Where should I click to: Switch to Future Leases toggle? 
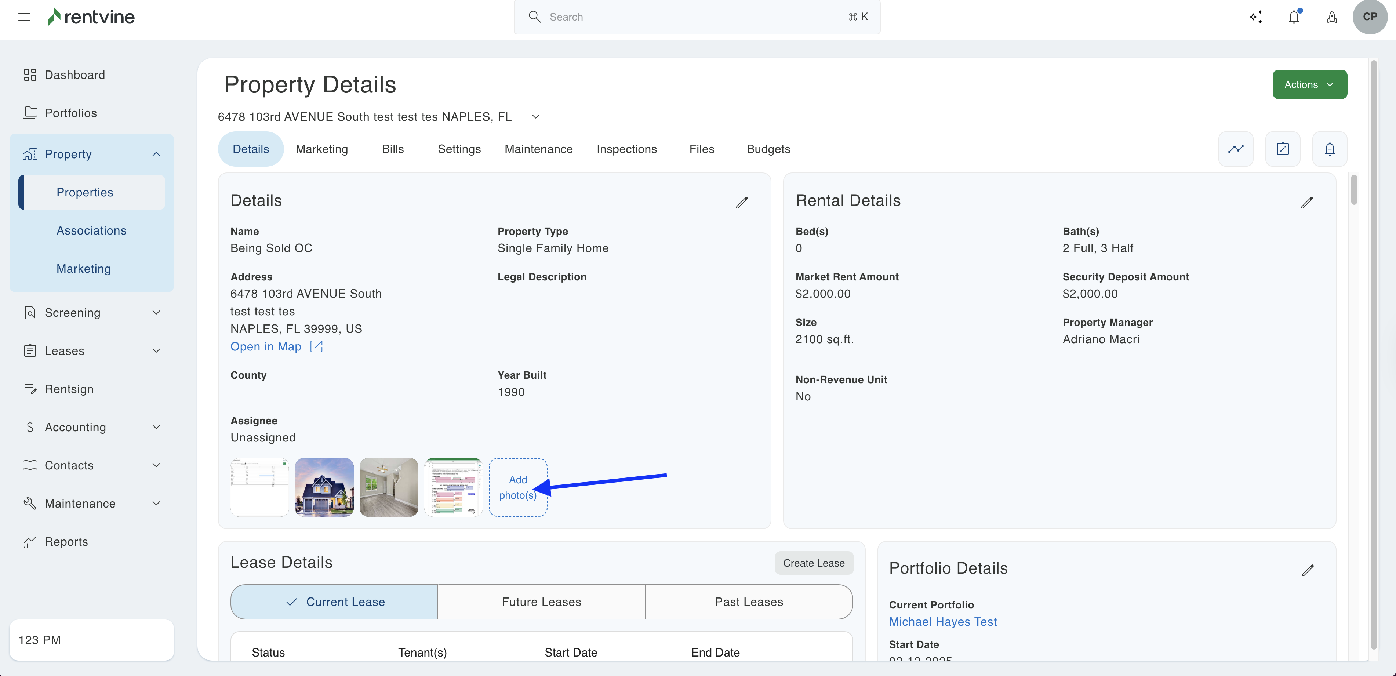coord(541,602)
